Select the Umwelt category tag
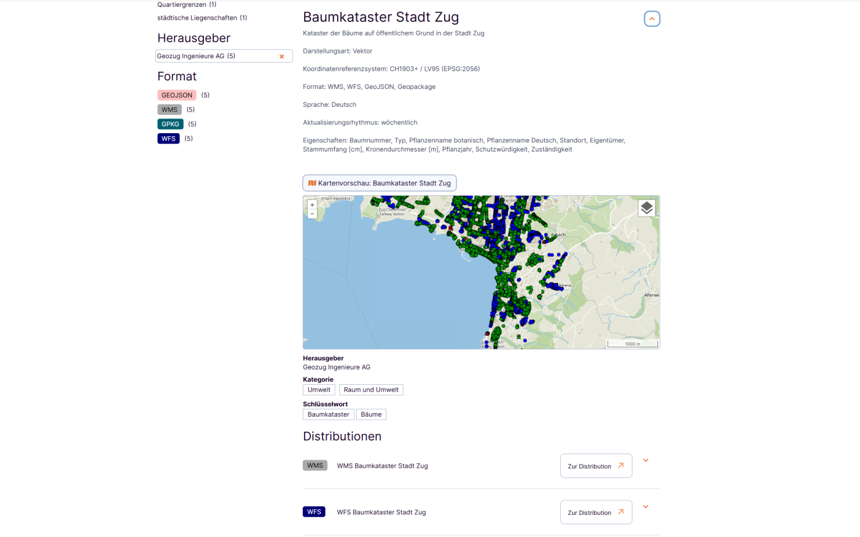 (x=319, y=390)
